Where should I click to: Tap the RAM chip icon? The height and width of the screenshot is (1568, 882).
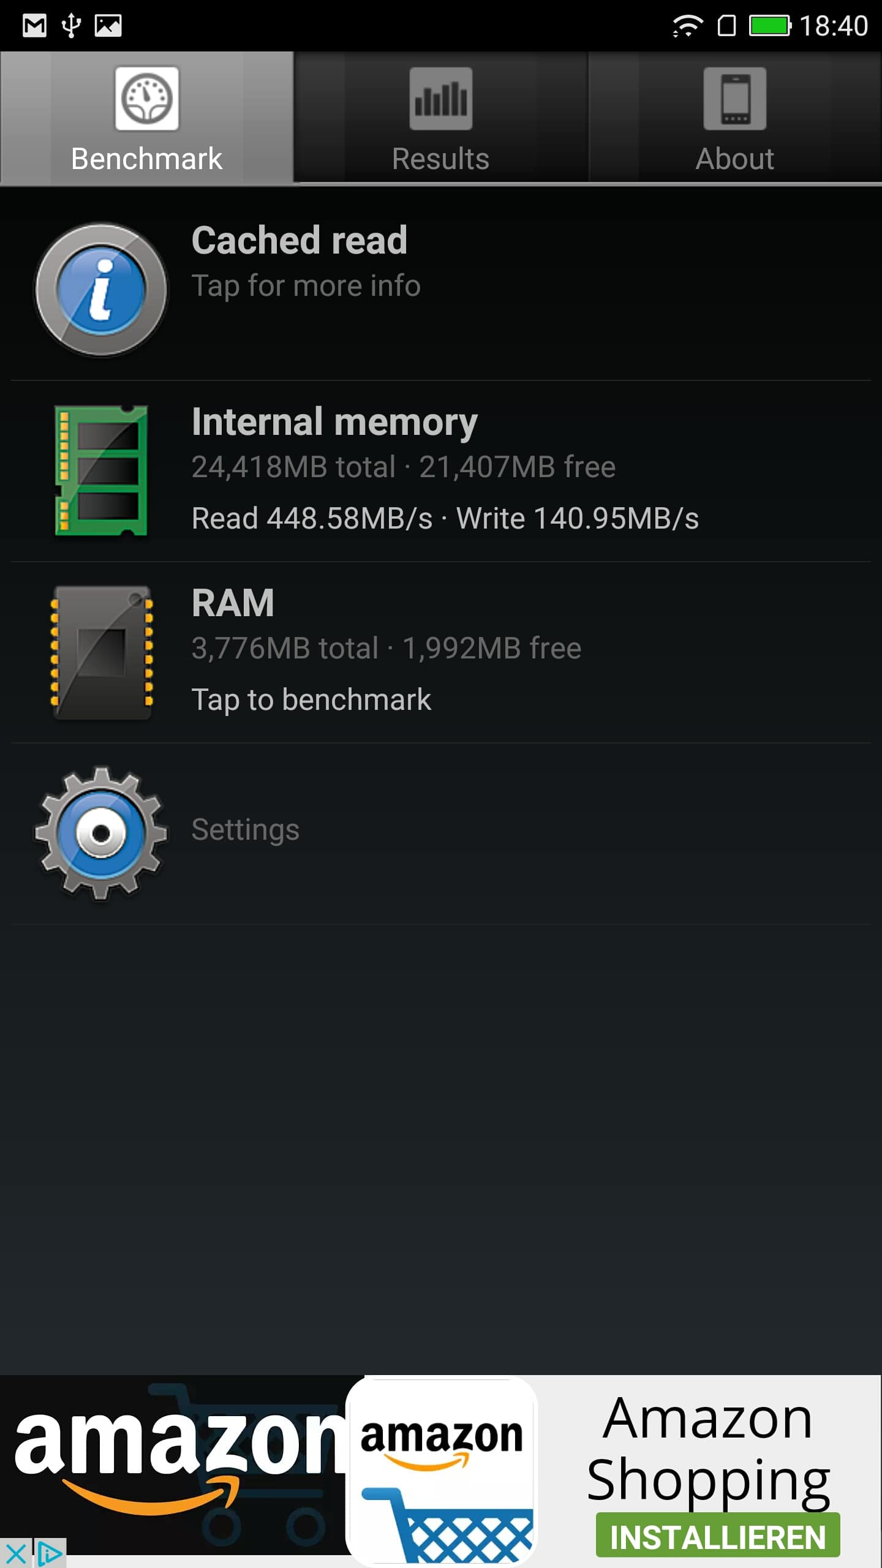click(x=101, y=652)
